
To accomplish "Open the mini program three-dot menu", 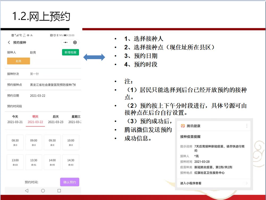I will coord(66,42).
